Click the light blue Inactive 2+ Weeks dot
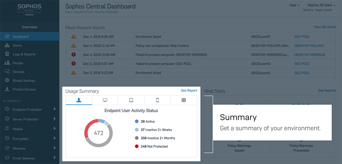This screenshot has width=342, height=164. (x=137, y=130)
